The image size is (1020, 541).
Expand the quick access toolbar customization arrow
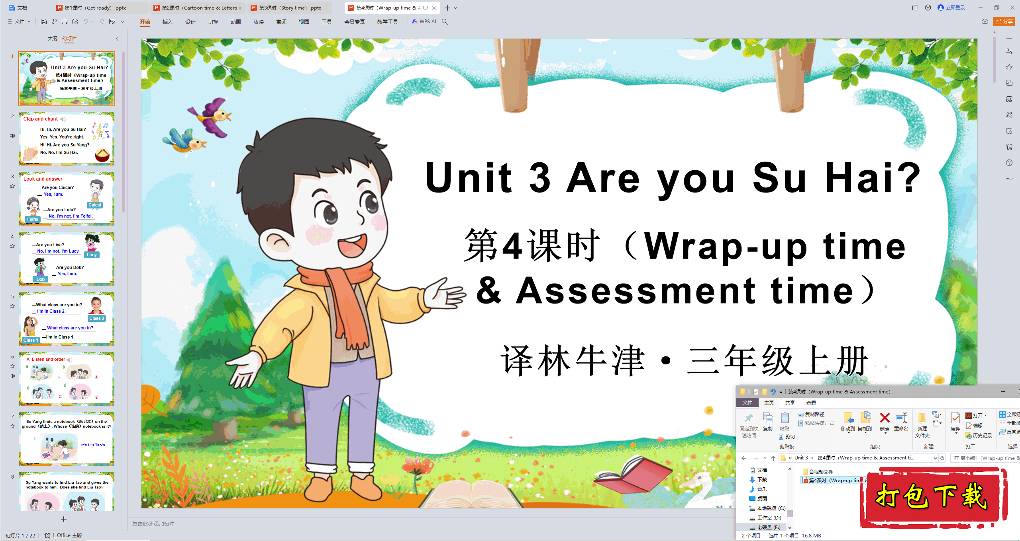click(x=123, y=21)
